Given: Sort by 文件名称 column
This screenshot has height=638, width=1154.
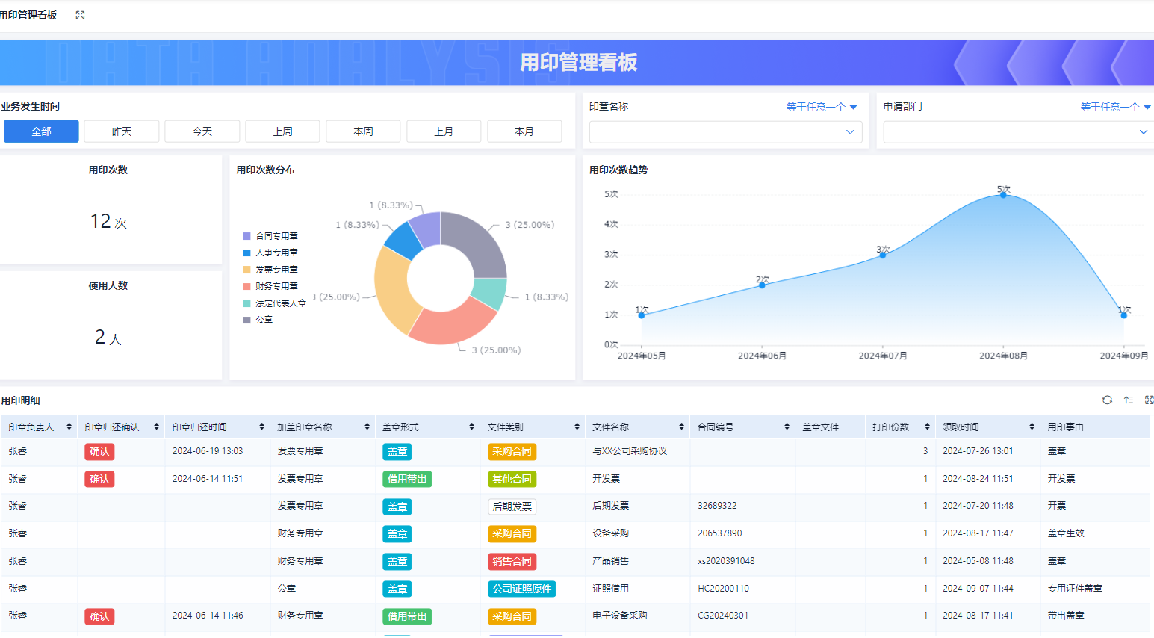Looking at the screenshot, I should [681, 427].
